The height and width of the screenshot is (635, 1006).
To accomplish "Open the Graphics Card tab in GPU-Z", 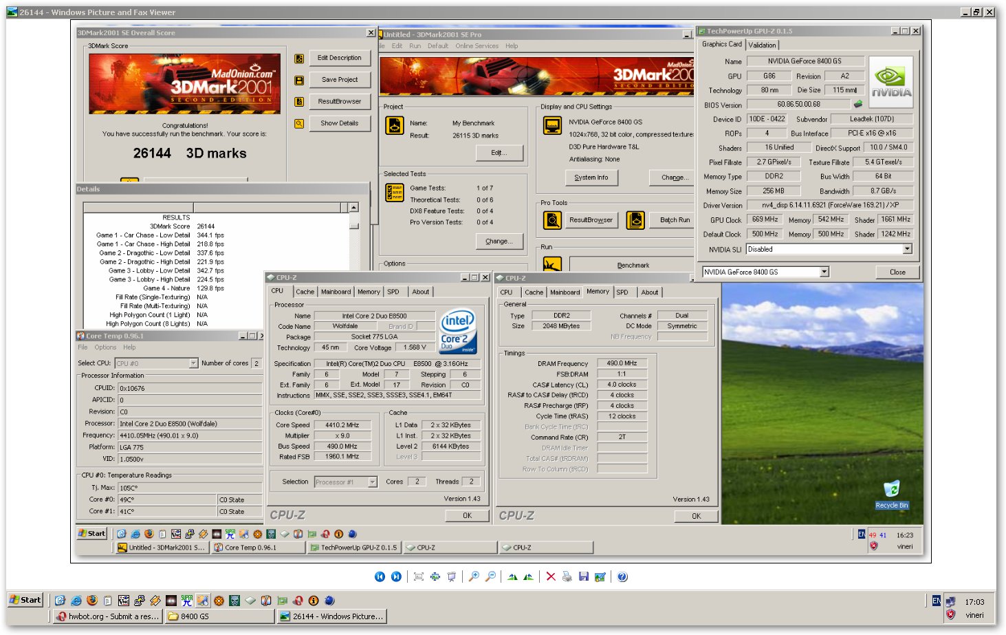I will click(722, 44).
